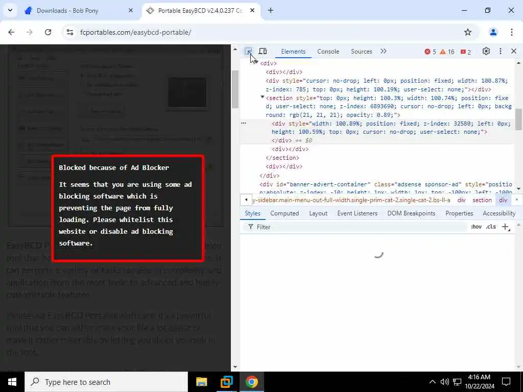Show more DevTools tabs chevron
The width and height of the screenshot is (523, 392).
tap(384, 52)
